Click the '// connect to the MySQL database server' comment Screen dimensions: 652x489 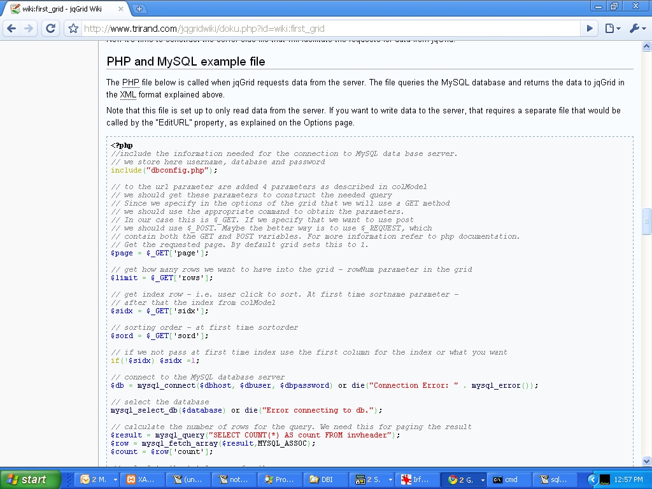pos(197,377)
